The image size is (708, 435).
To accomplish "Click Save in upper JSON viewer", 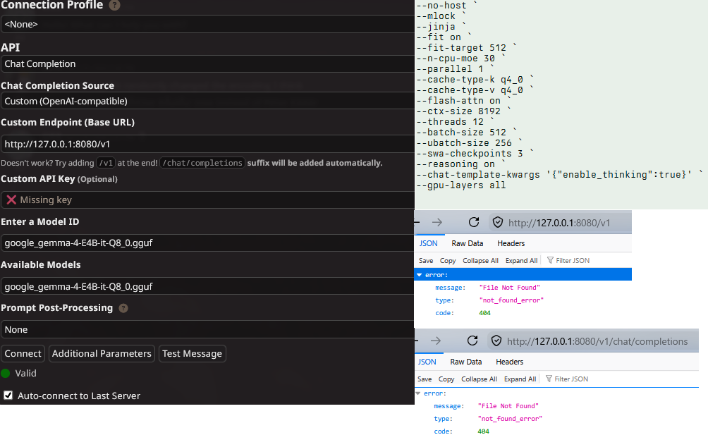I will pos(426,260).
